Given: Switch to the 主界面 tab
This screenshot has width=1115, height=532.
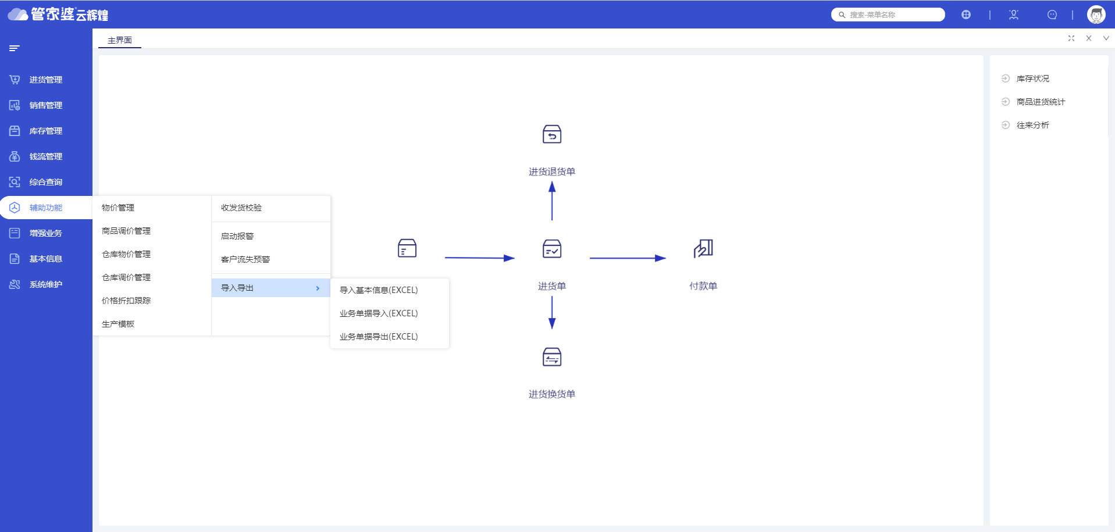Looking at the screenshot, I should (120, 40).
